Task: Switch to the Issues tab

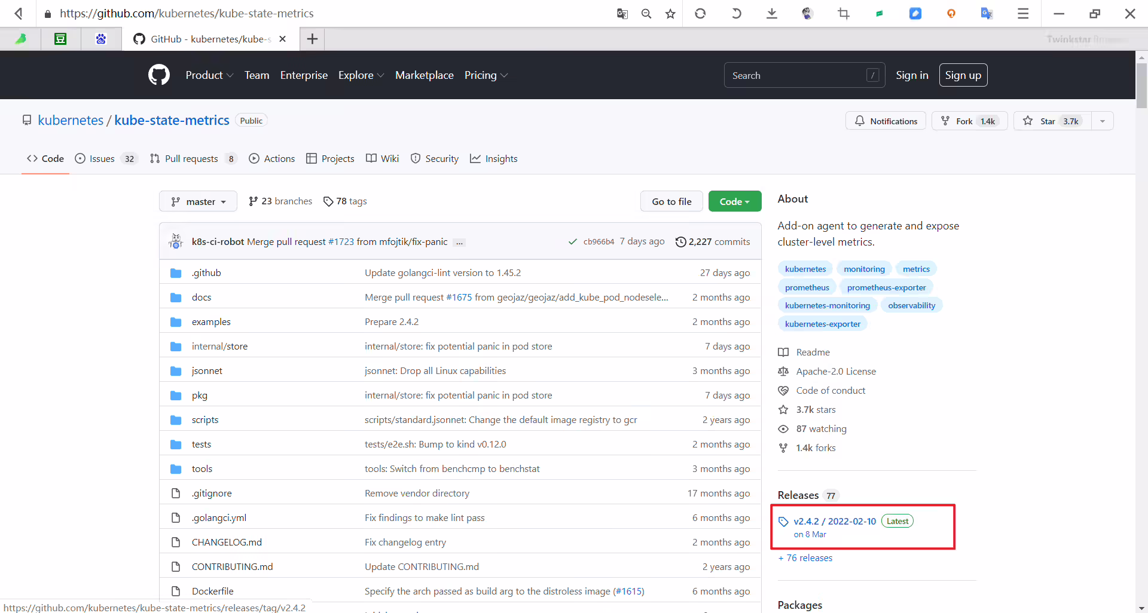Action: [x=106, y=158]
